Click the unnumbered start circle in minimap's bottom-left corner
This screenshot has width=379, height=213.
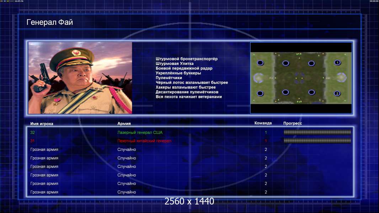[x=260, y=93]
